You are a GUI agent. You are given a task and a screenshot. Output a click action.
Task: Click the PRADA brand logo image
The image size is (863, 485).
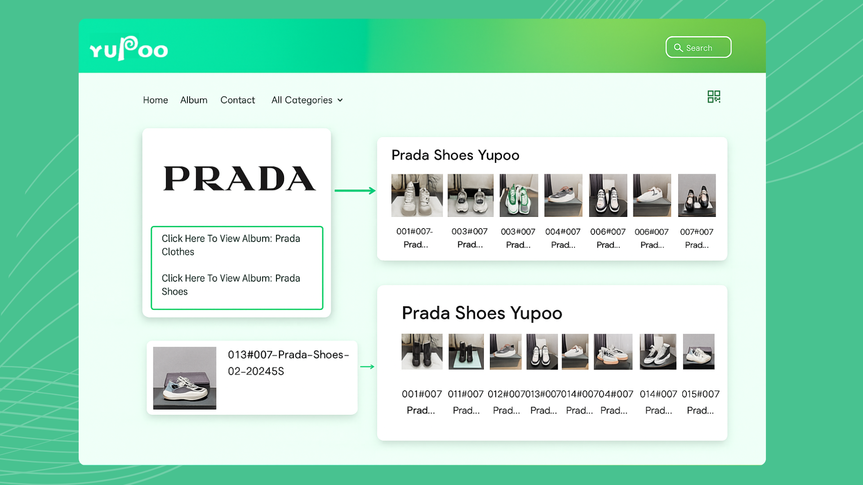pos(239,178)
